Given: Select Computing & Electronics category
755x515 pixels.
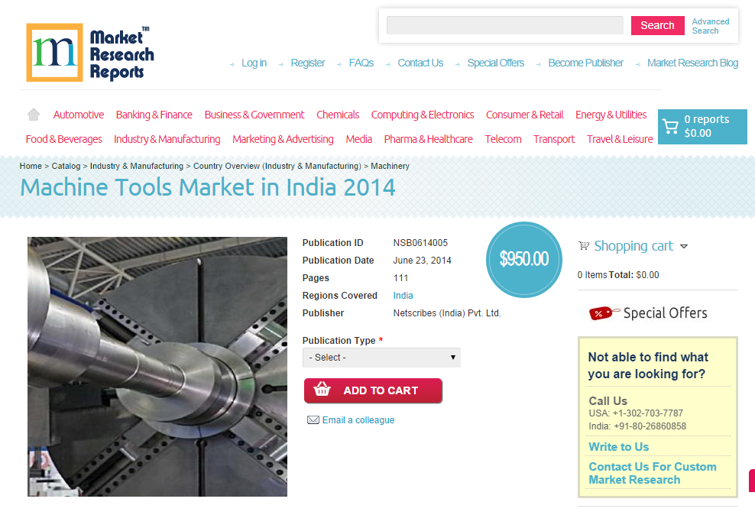Looking at the screenshot, I should click(423, 115).
